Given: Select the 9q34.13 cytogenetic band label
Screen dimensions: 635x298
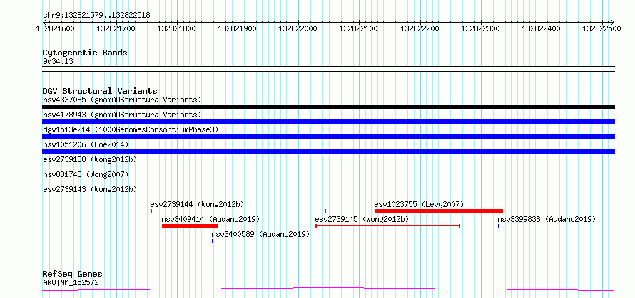Looking at the screenshot, I should click(x=58, y=61).
